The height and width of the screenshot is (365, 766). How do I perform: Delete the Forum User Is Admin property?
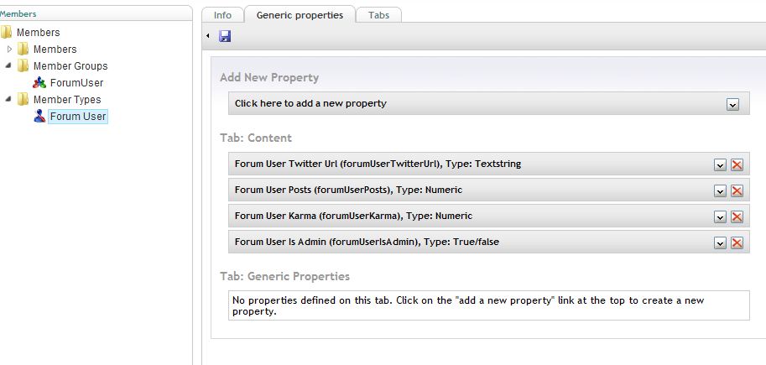(737, 242)
